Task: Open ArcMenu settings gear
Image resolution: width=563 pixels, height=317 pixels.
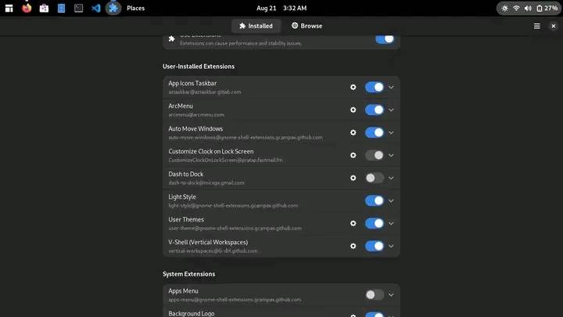Action: tap(353, 110)
